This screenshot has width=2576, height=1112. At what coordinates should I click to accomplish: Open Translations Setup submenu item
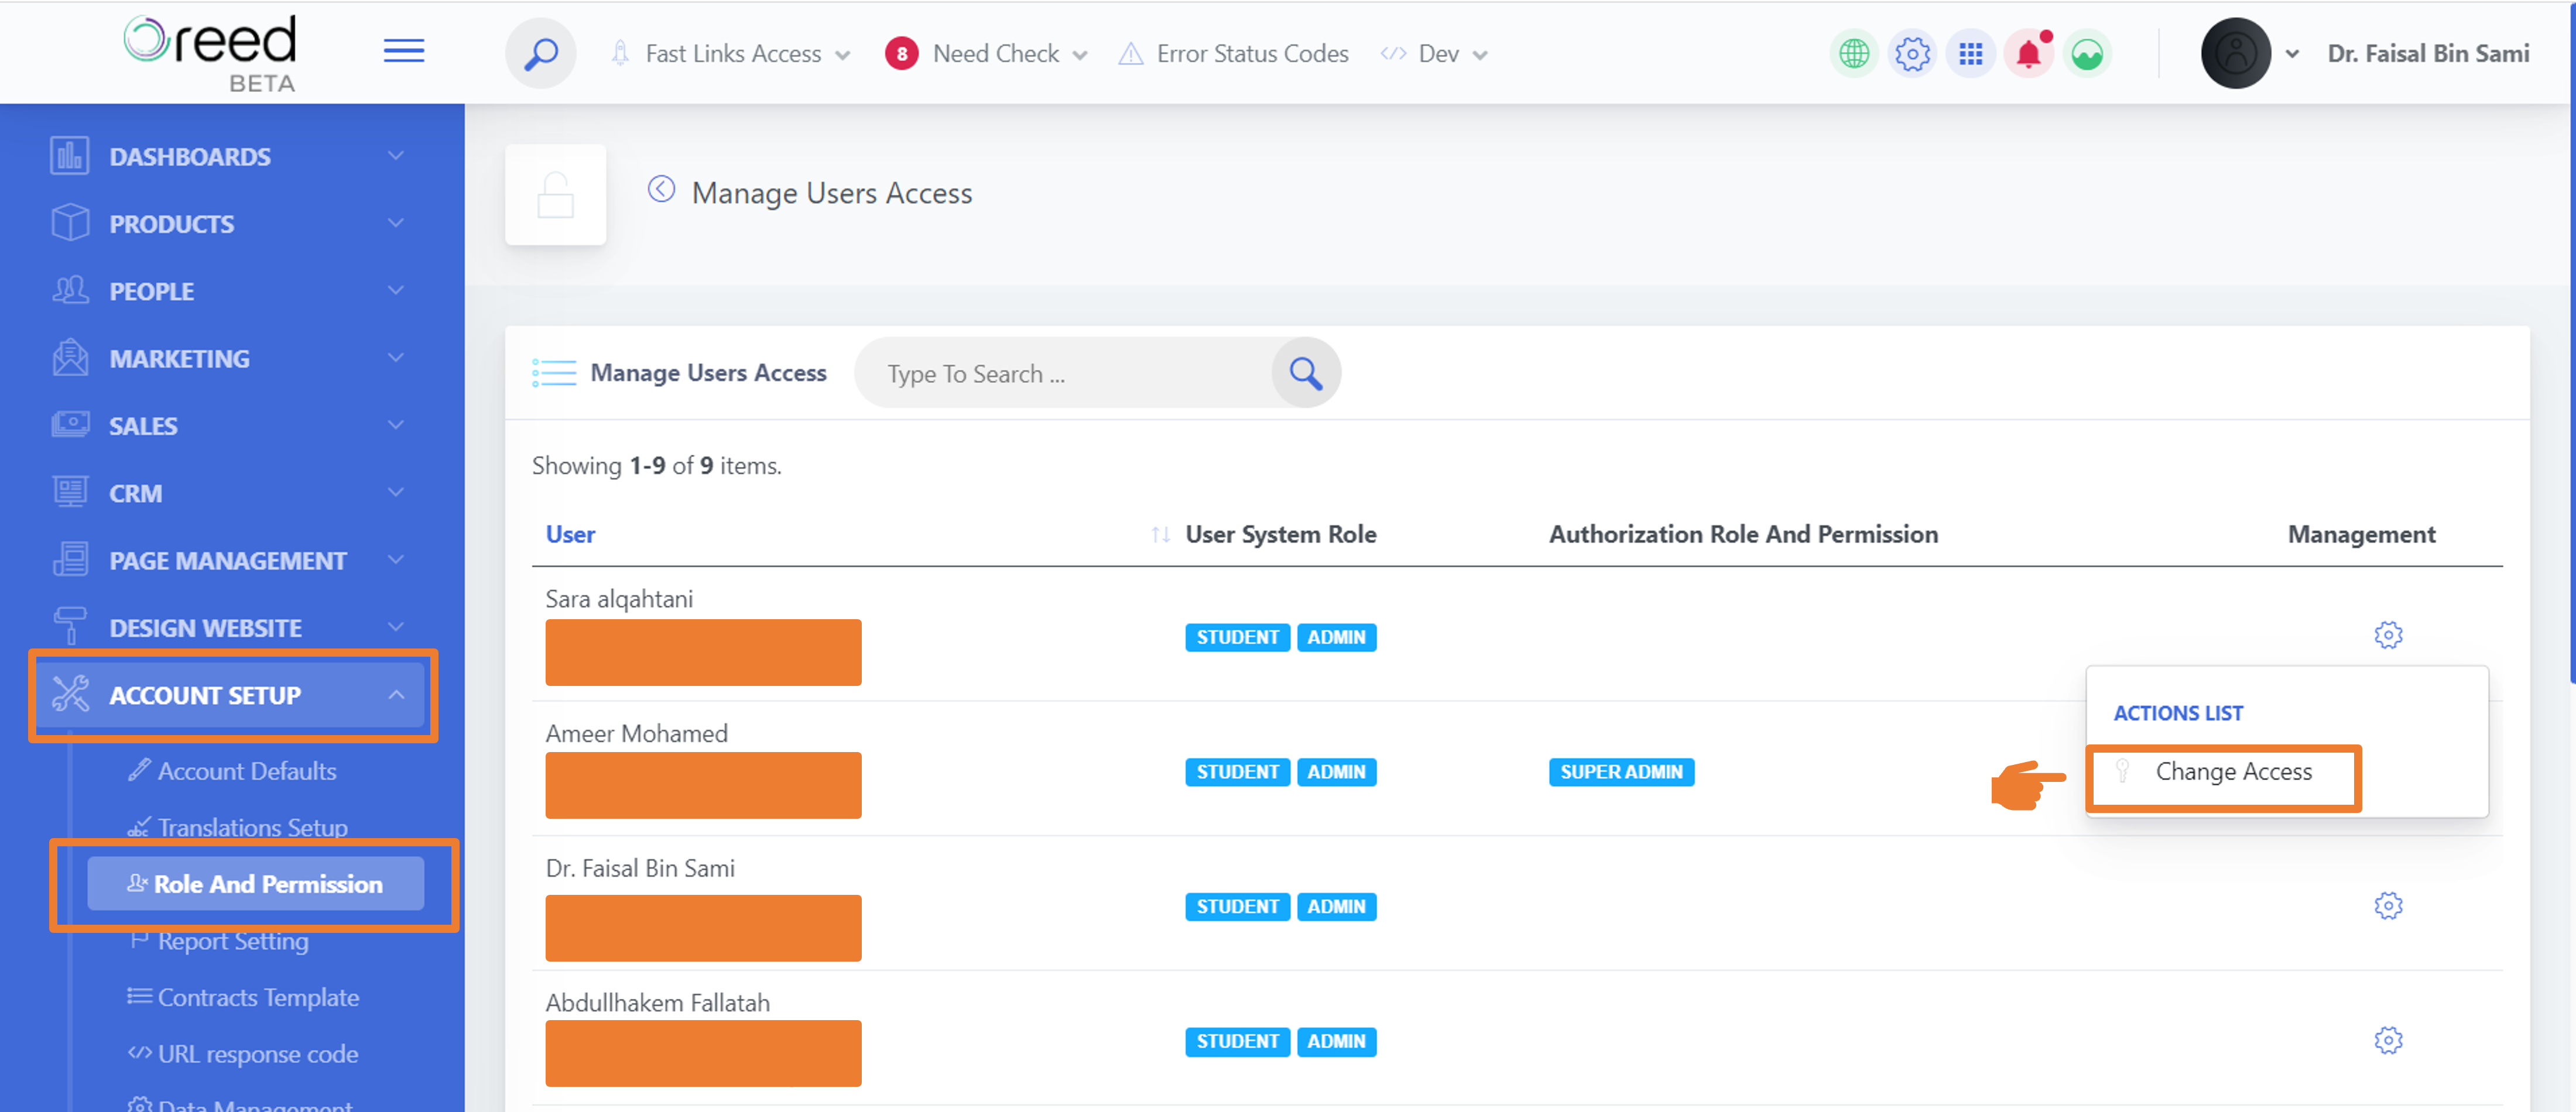[238, 827]
